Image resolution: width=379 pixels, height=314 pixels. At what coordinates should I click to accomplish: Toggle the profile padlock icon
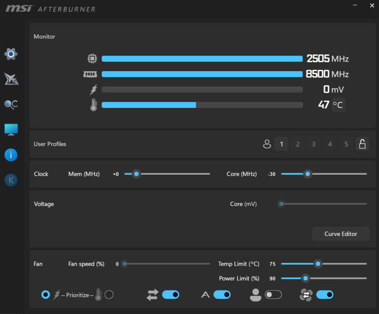[x=362, y=144]
